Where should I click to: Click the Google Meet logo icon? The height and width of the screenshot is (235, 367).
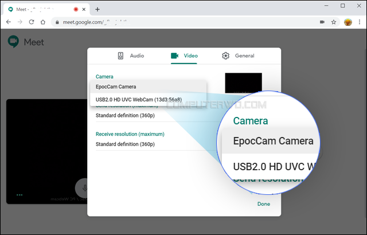point(13,42)
